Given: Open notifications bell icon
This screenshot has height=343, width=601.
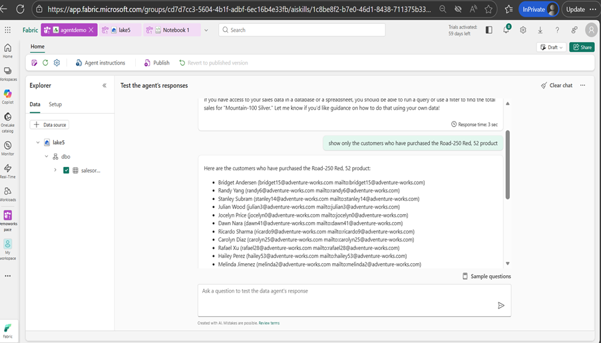Looking at the screenshot, I should click(506, 29).
